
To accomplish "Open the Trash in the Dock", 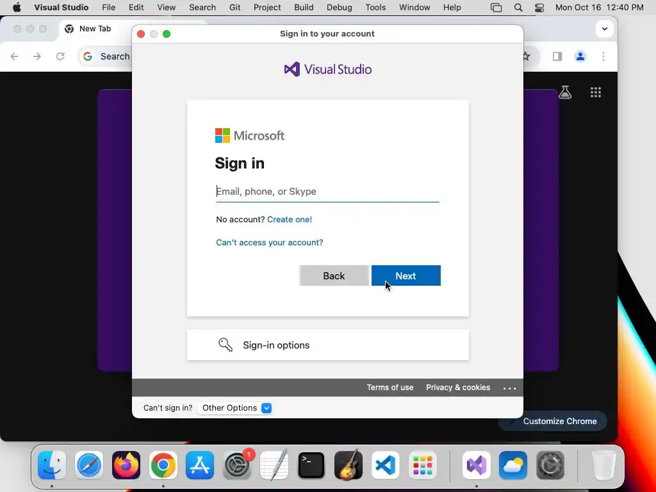I will 604,465.
